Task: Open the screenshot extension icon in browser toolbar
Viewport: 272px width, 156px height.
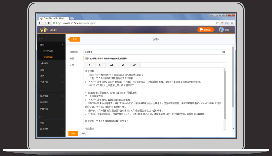Action: tap(227, 23)
